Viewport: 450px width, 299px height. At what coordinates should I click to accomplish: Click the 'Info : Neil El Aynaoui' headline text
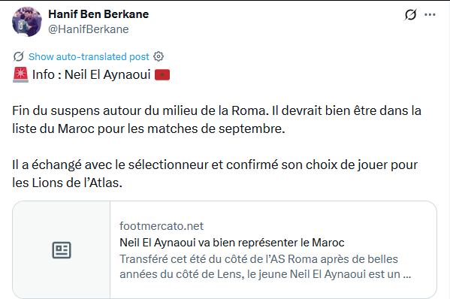click(91, 74)
